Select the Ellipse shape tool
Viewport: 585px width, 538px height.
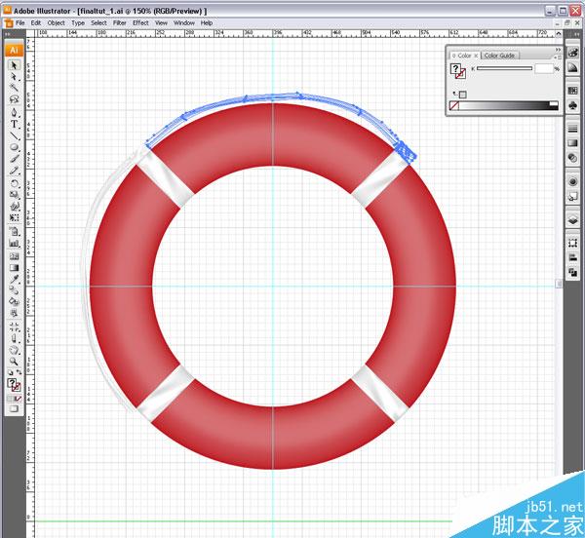click(x=14, y=147)
